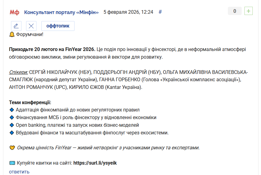Click the blue diamond next to Open banking
261x175 pixels.
(x=12, y=125)
